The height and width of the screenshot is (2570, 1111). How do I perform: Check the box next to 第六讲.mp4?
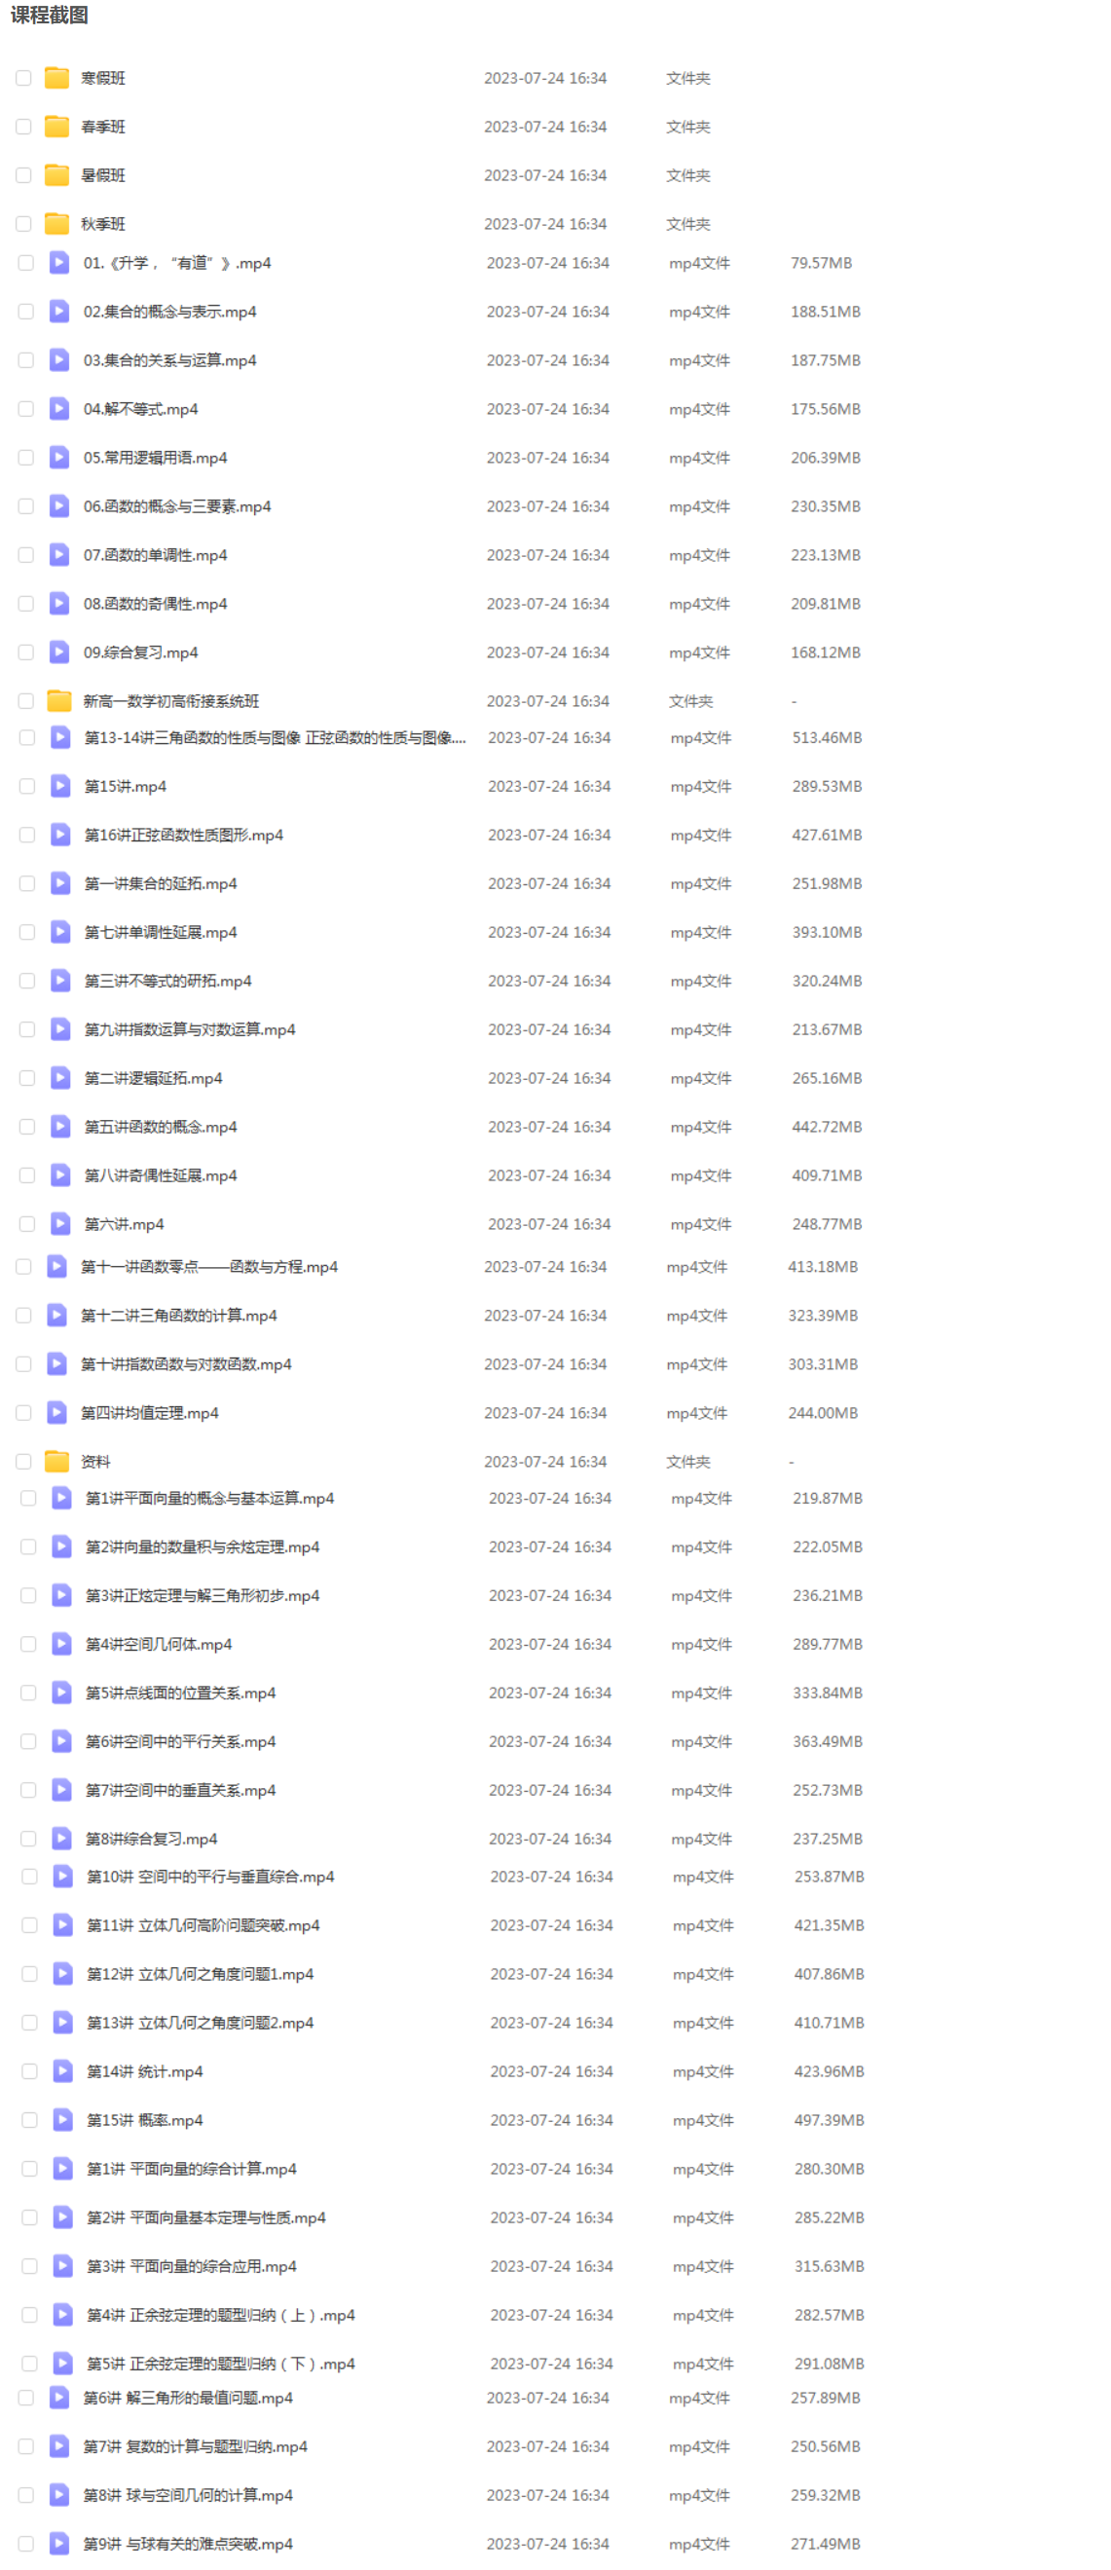click(27, 1224)
